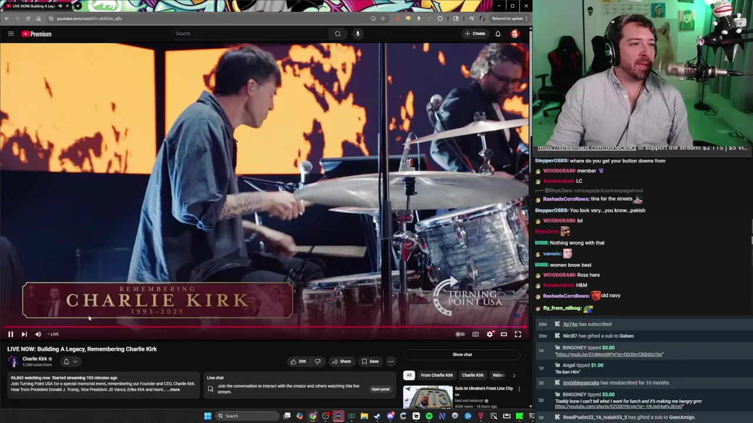Image resolution: width=753 pixels, height=423 pixels.
Task: Open the YouTube hamburger guide menu
Action: 11,33
